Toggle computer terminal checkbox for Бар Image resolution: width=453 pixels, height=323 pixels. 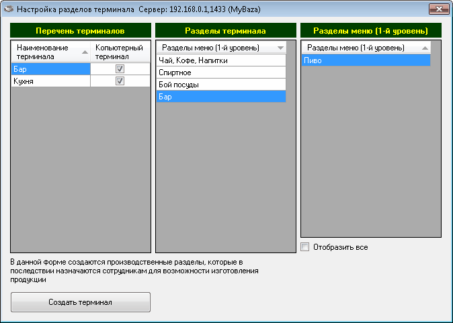[x=120, y=68]
